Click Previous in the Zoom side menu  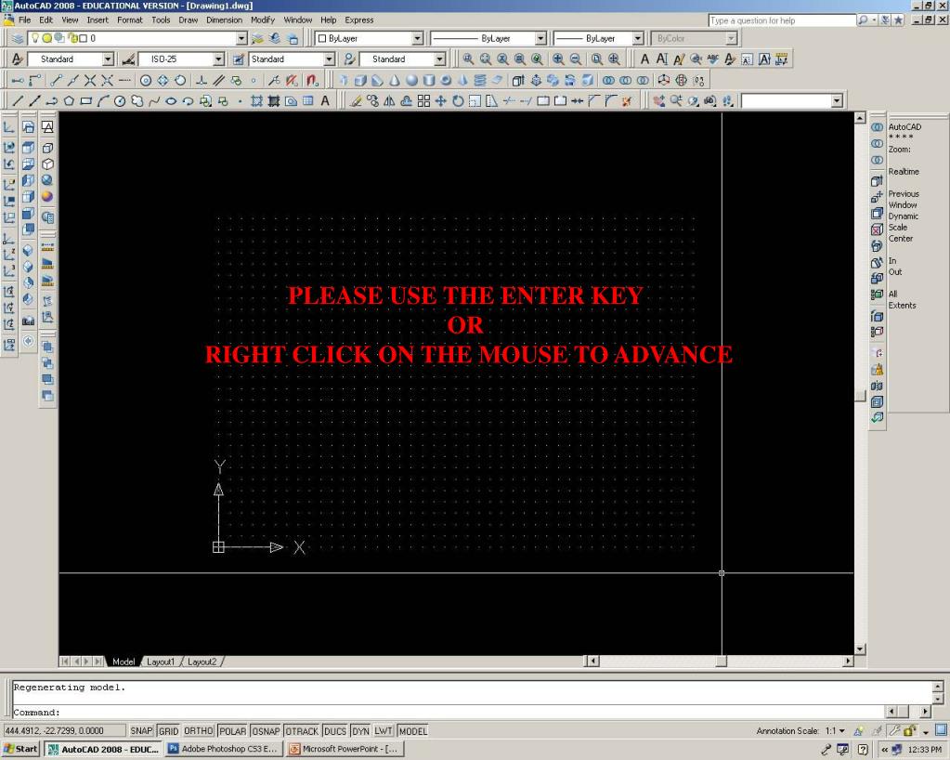pyautogui.click(x=904, y=194)
